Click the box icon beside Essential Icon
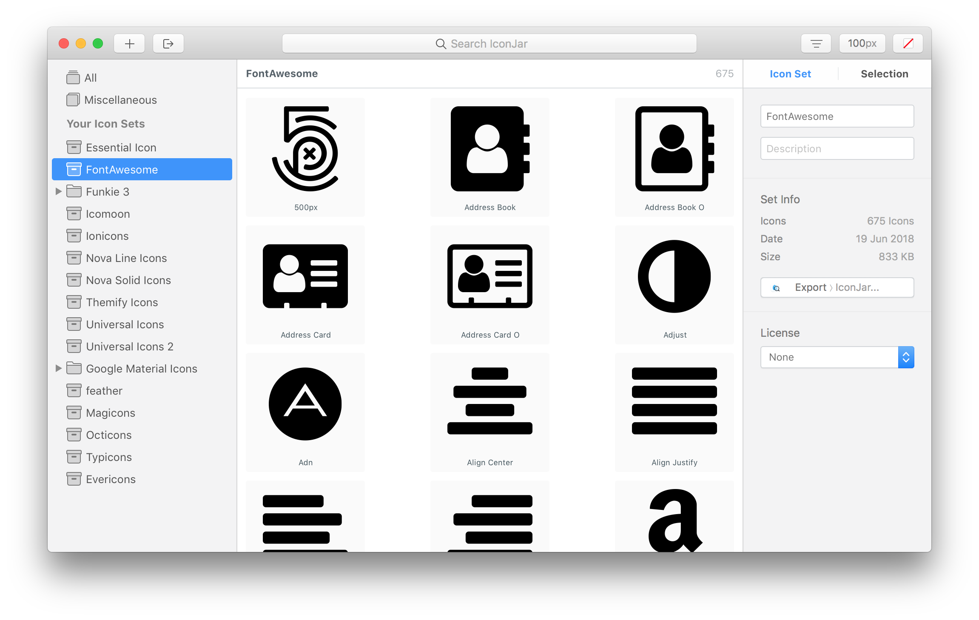 click(74, 147)
